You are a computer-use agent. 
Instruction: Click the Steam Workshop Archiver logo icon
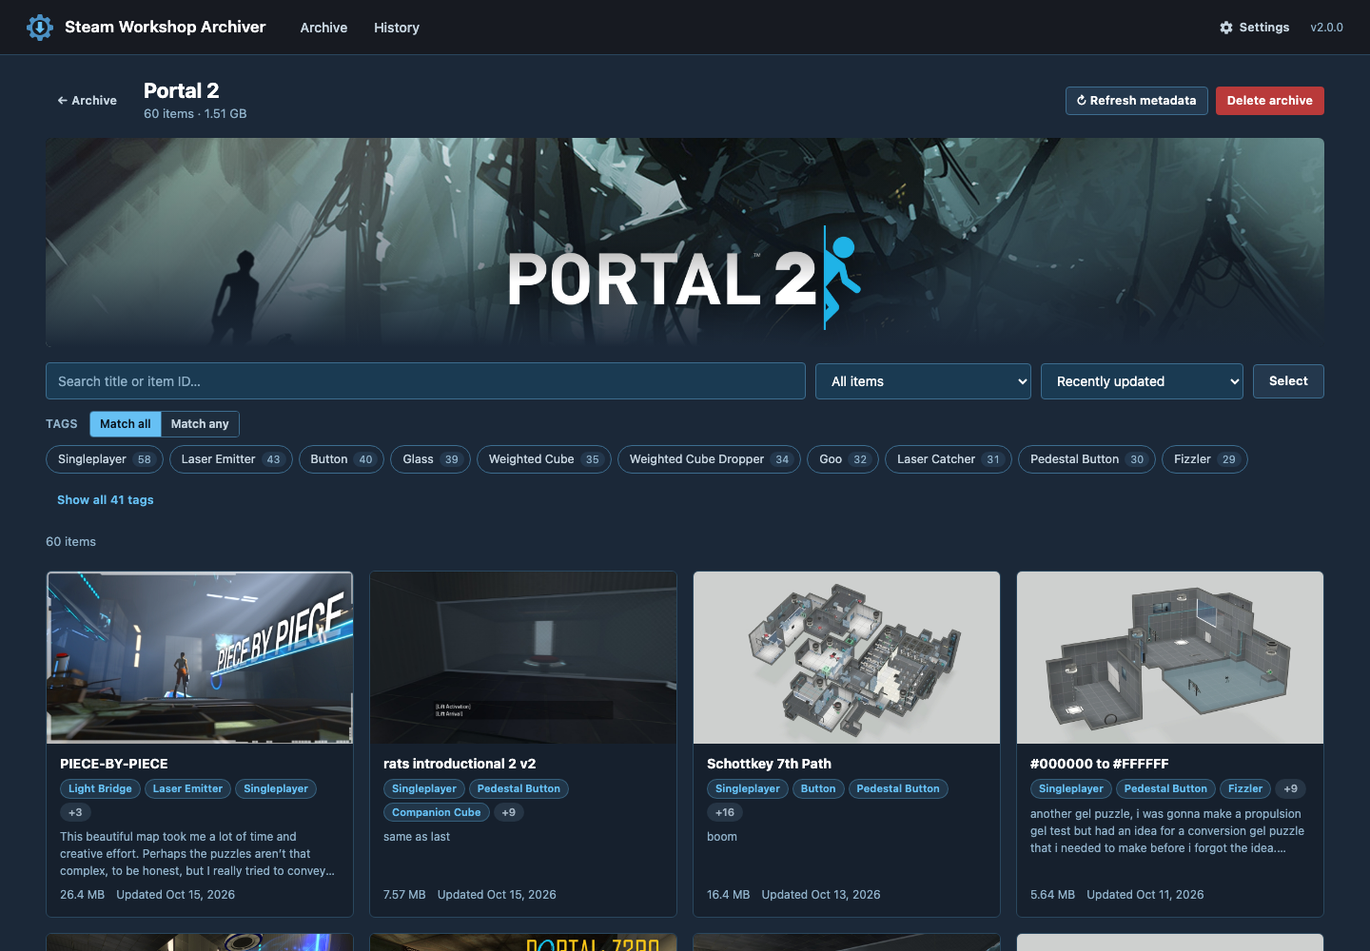40,28
